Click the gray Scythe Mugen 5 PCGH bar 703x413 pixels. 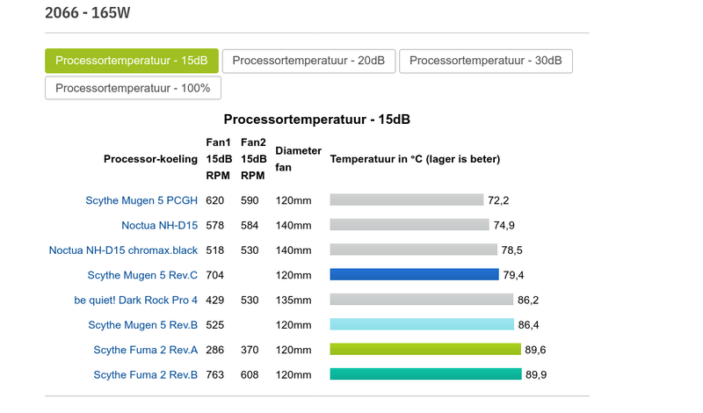pos(407,199)
